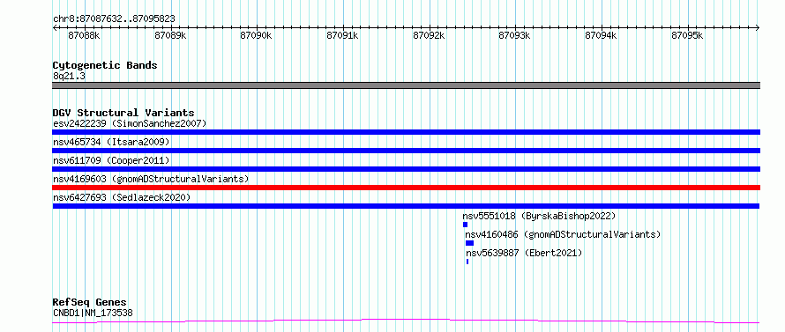
Task: Open nsv4160486 gnomADStructuralVariants label
Action: [x=564, y=234]
